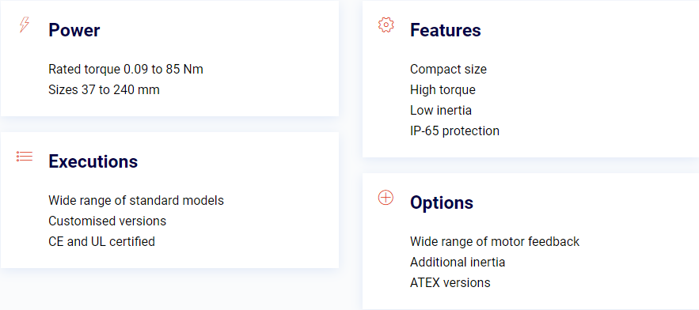
Task: Click the Rated torque 0.09 to 85 Nm text
Action: click(126, 69)
